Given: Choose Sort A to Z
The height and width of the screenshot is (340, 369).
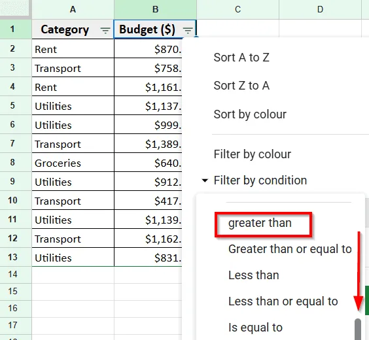Looking at the screenshot, I should [241, 58].
